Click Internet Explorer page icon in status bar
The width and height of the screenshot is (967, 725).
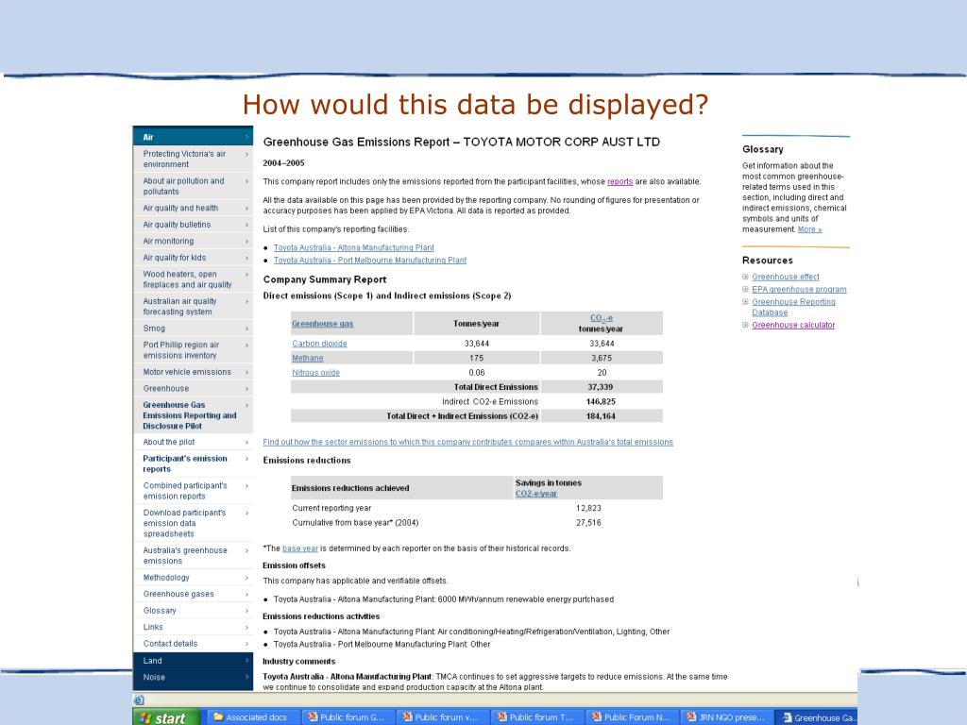tap(139, 700)
